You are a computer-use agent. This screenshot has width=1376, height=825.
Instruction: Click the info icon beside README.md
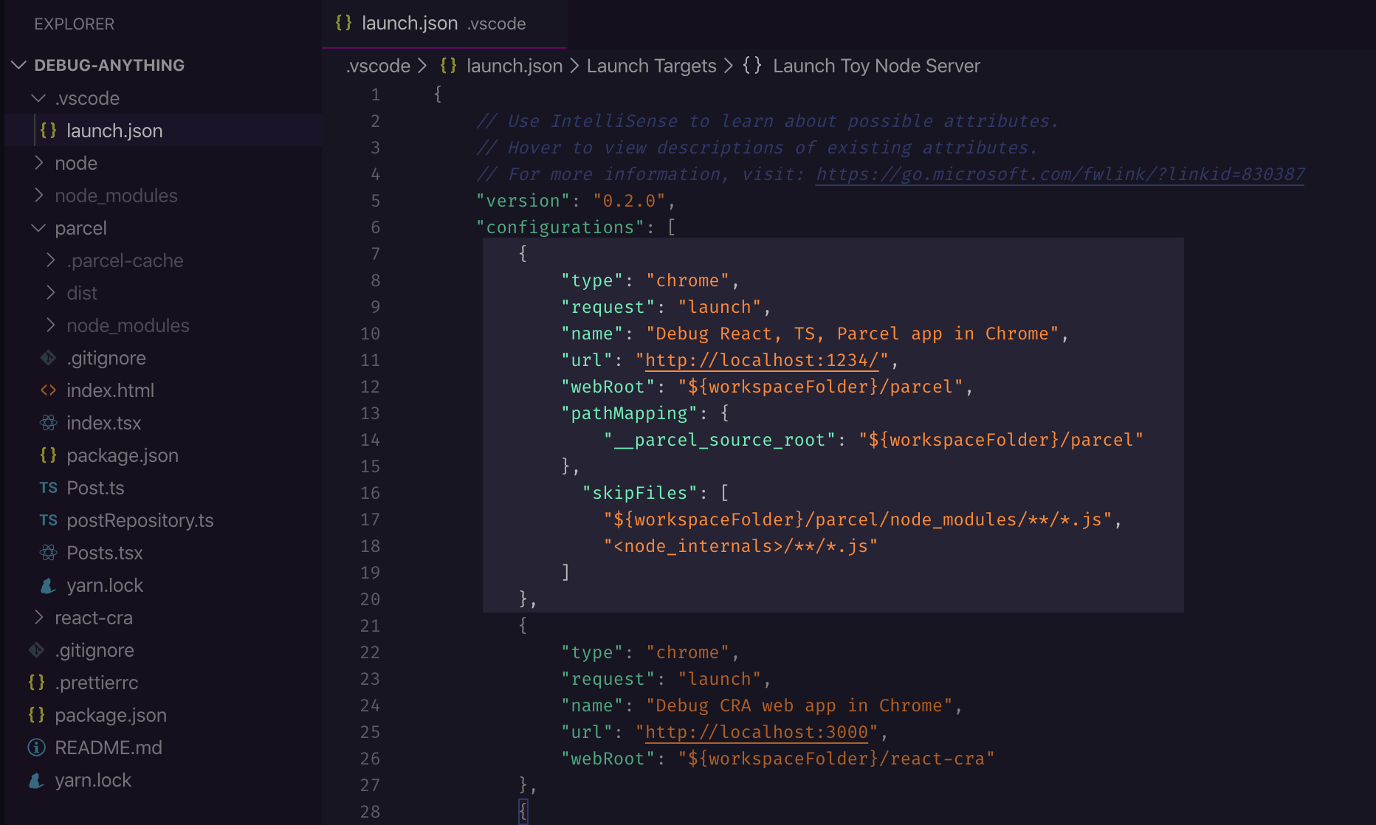point(36,748)
